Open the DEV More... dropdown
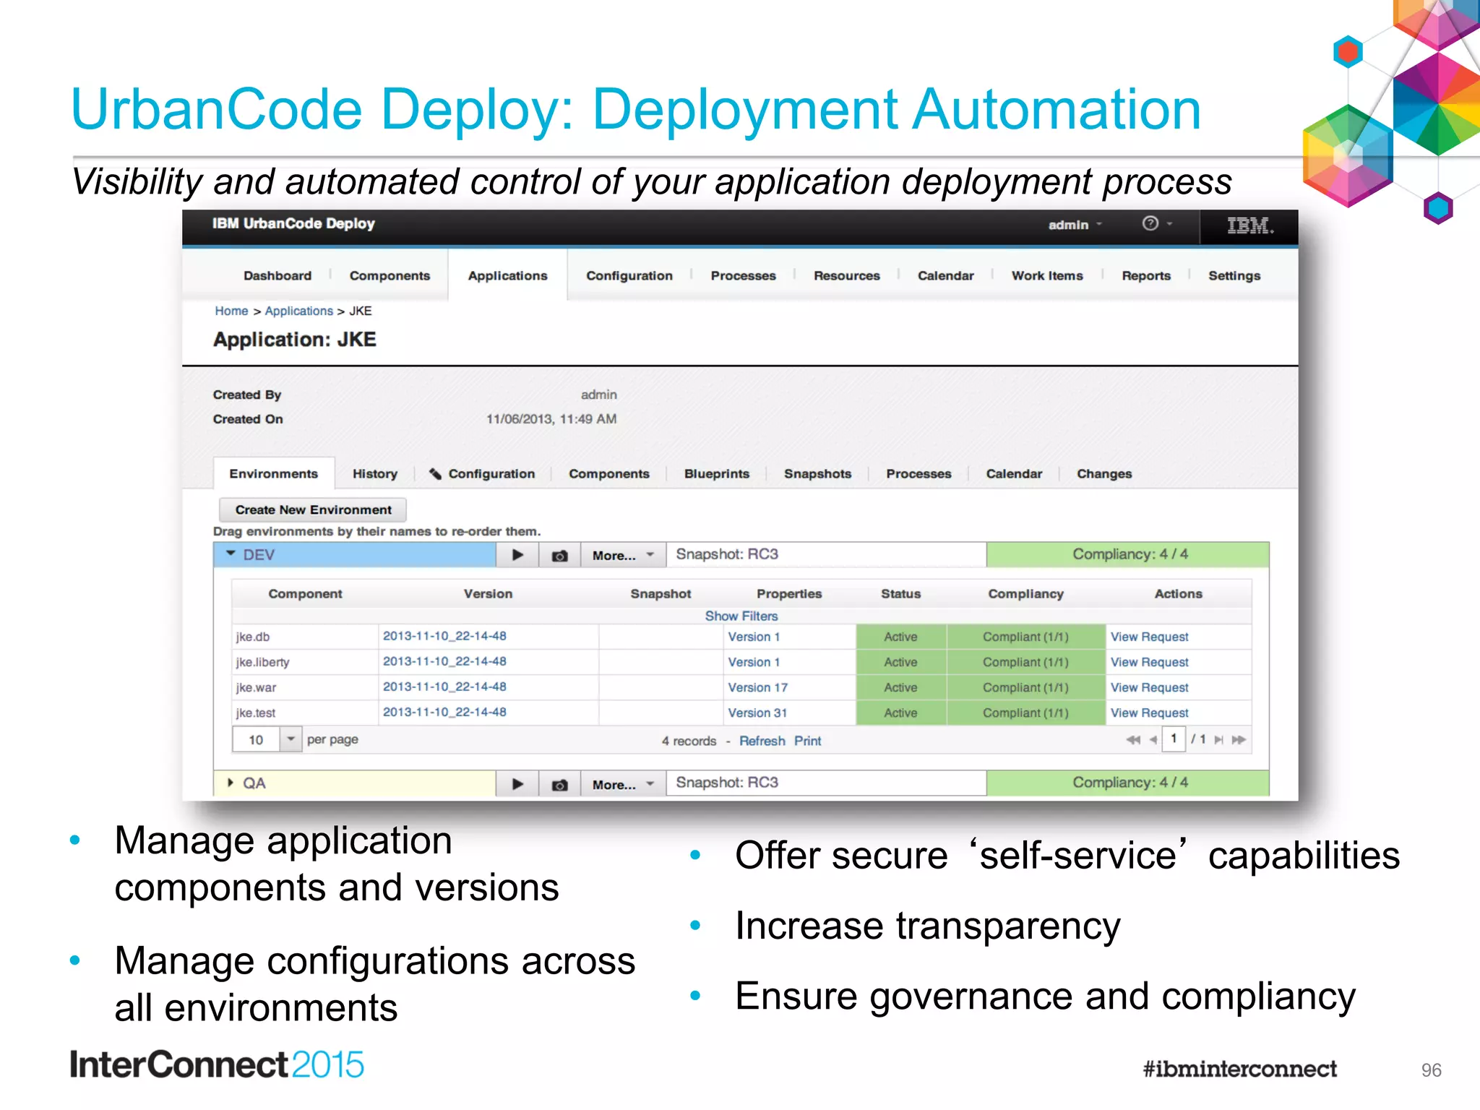This screenshot has width=1480, height=1110. coord(623,555)
